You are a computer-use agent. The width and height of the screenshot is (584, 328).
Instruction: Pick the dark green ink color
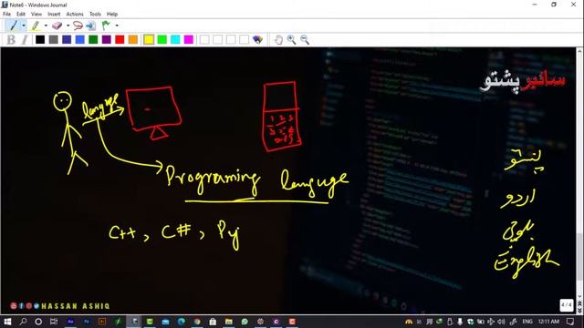tap(93, 39)
